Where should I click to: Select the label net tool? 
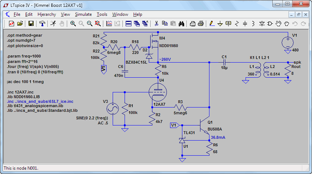[229, 24]
